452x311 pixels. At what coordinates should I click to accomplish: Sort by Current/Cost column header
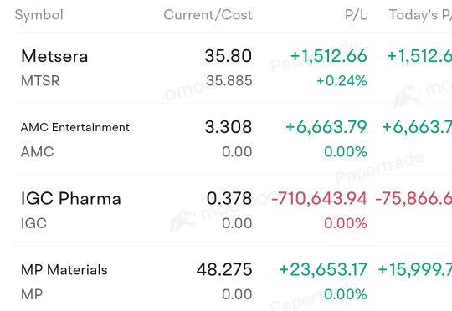click(x=208, y=15)
